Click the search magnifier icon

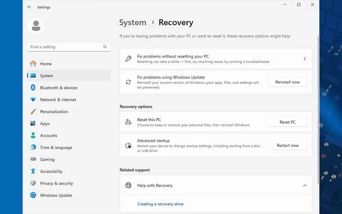tap(105, 47)
